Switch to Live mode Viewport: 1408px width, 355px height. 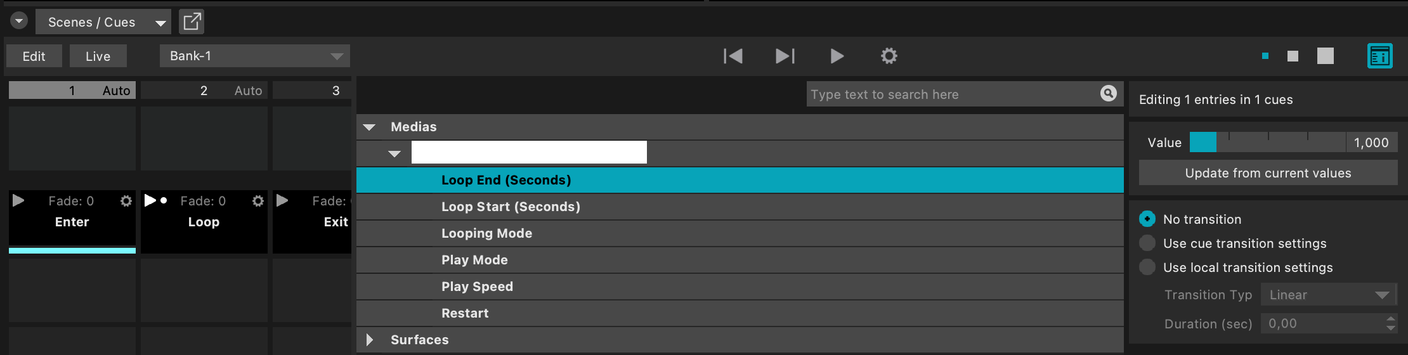(98, 56)
